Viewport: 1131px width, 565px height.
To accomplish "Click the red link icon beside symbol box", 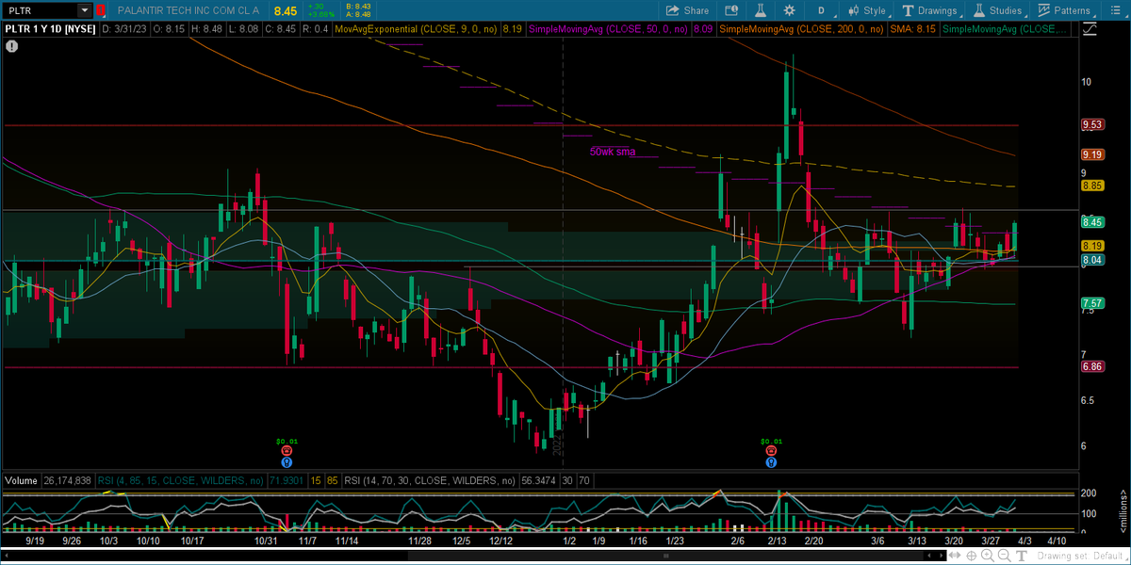I will (x=101, y=10).
